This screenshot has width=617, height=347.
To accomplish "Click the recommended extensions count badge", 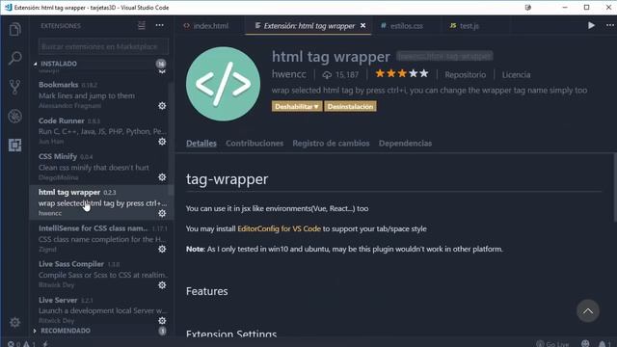I will (x=162, y=331).
